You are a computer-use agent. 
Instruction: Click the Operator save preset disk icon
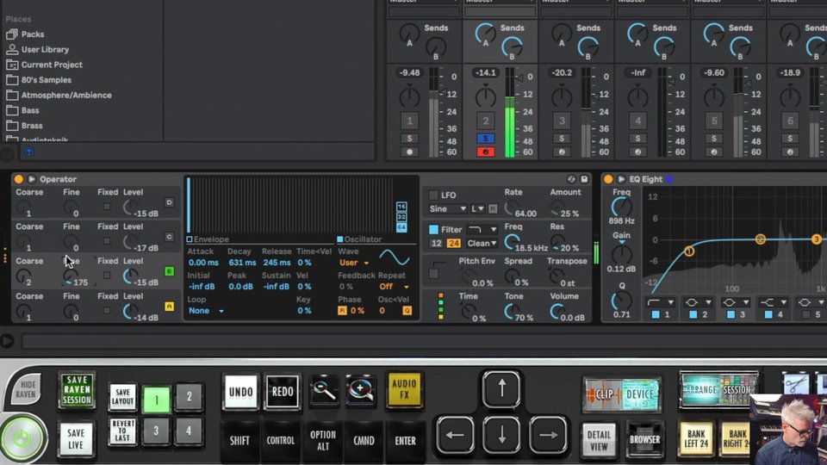(584, 179)
